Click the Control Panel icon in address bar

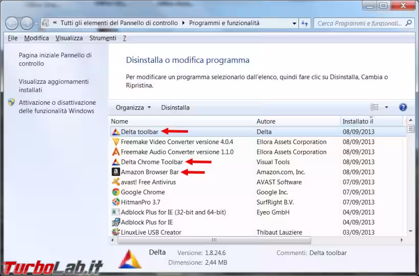point(46,23)
